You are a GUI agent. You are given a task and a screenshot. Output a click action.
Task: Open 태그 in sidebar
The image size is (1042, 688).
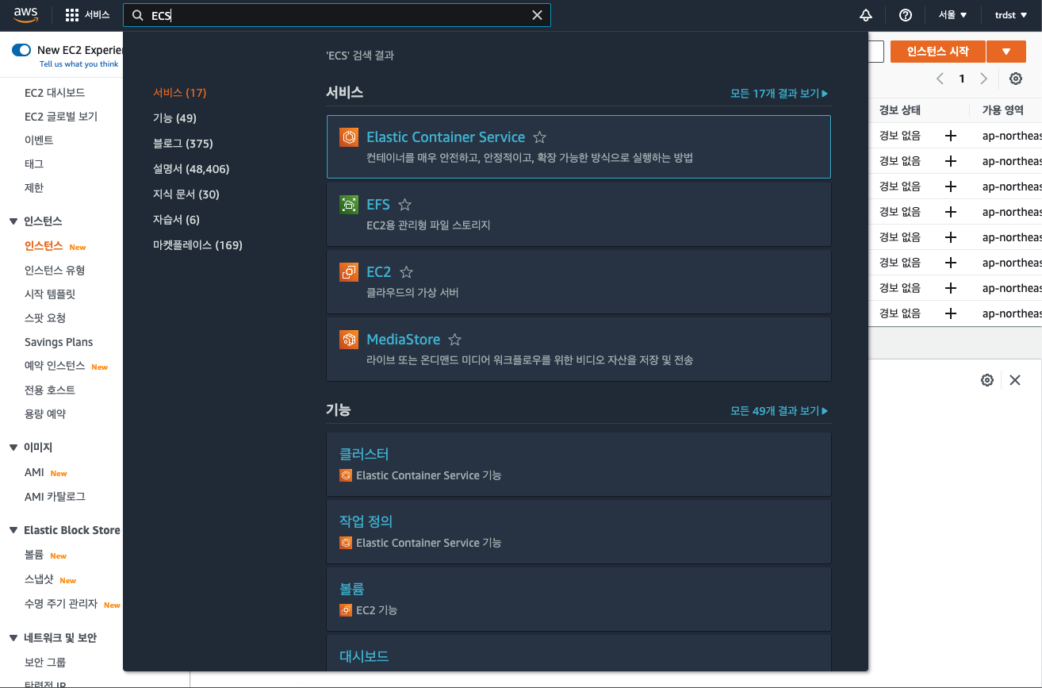click(34, 164)
